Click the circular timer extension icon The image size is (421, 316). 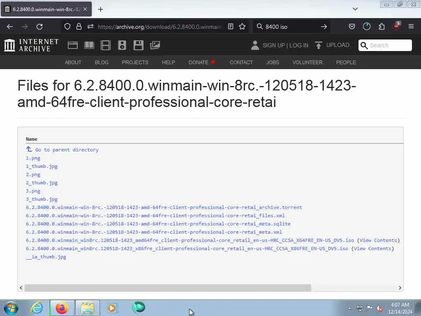coord(366,27)
